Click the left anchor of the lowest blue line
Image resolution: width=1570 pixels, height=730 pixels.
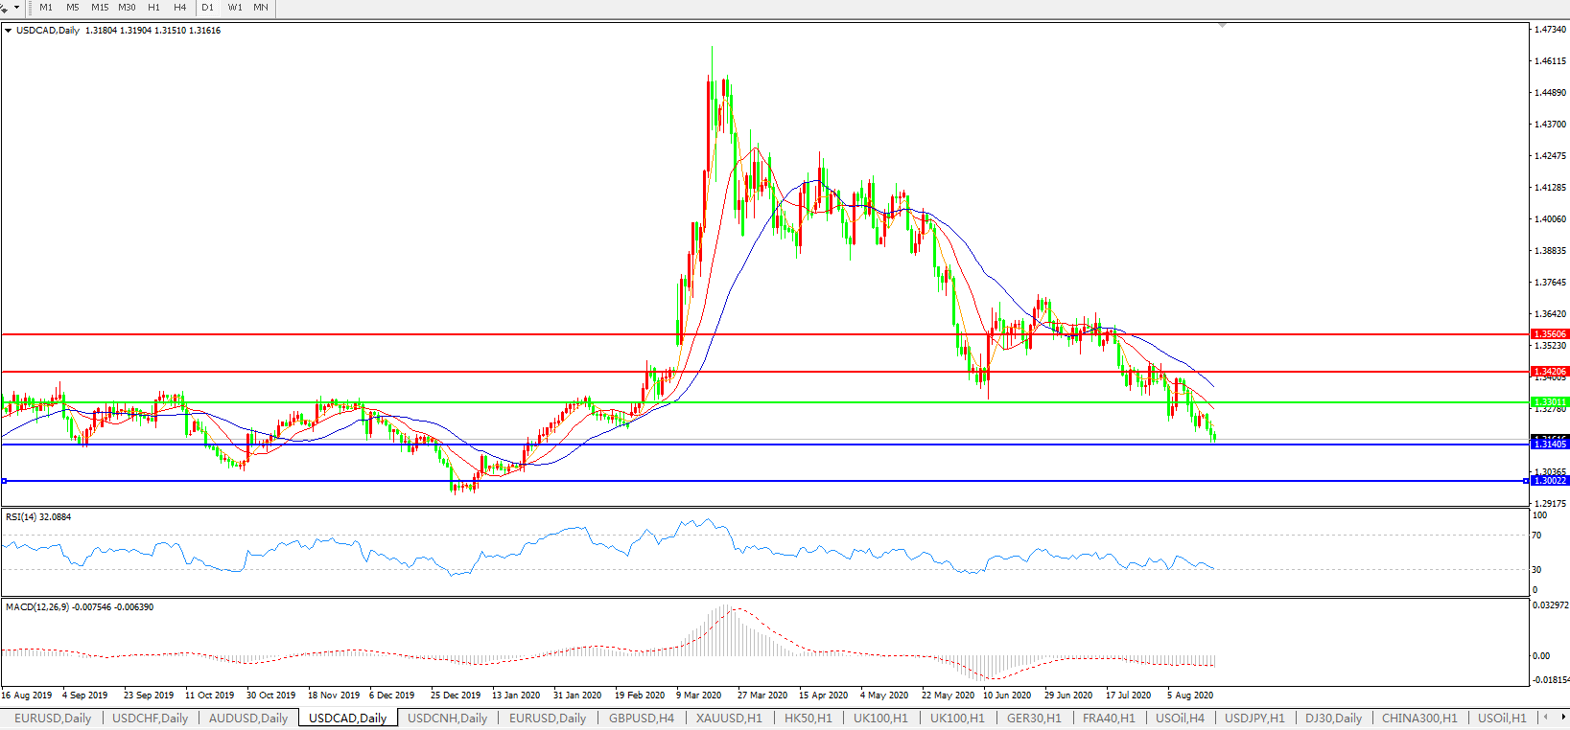5,481
